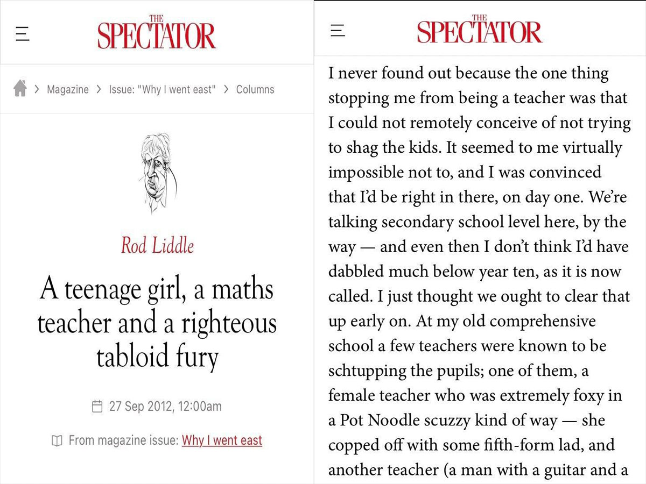Click the open-book magazine issue icon

click(57, 441)
